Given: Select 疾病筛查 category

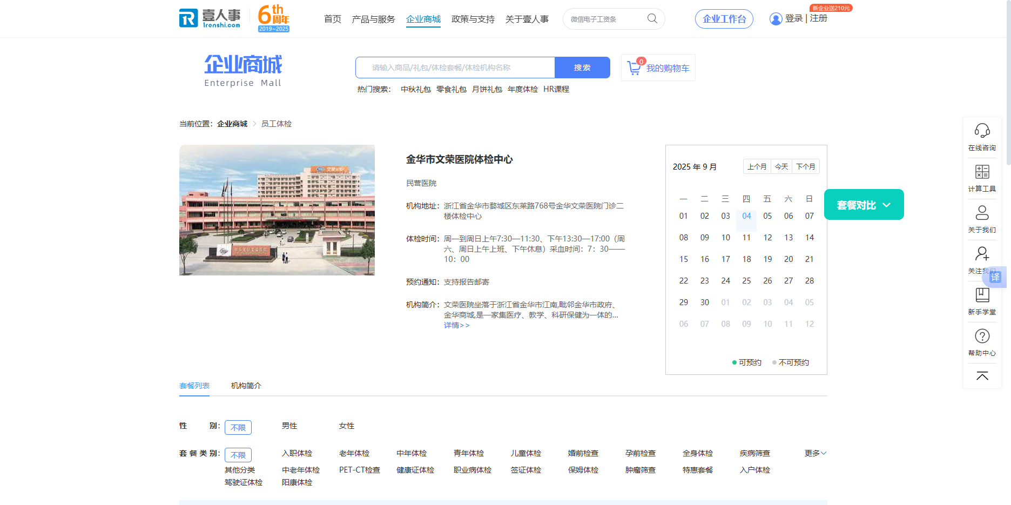Looking at the screenshot, I should (x=755, y=453).
